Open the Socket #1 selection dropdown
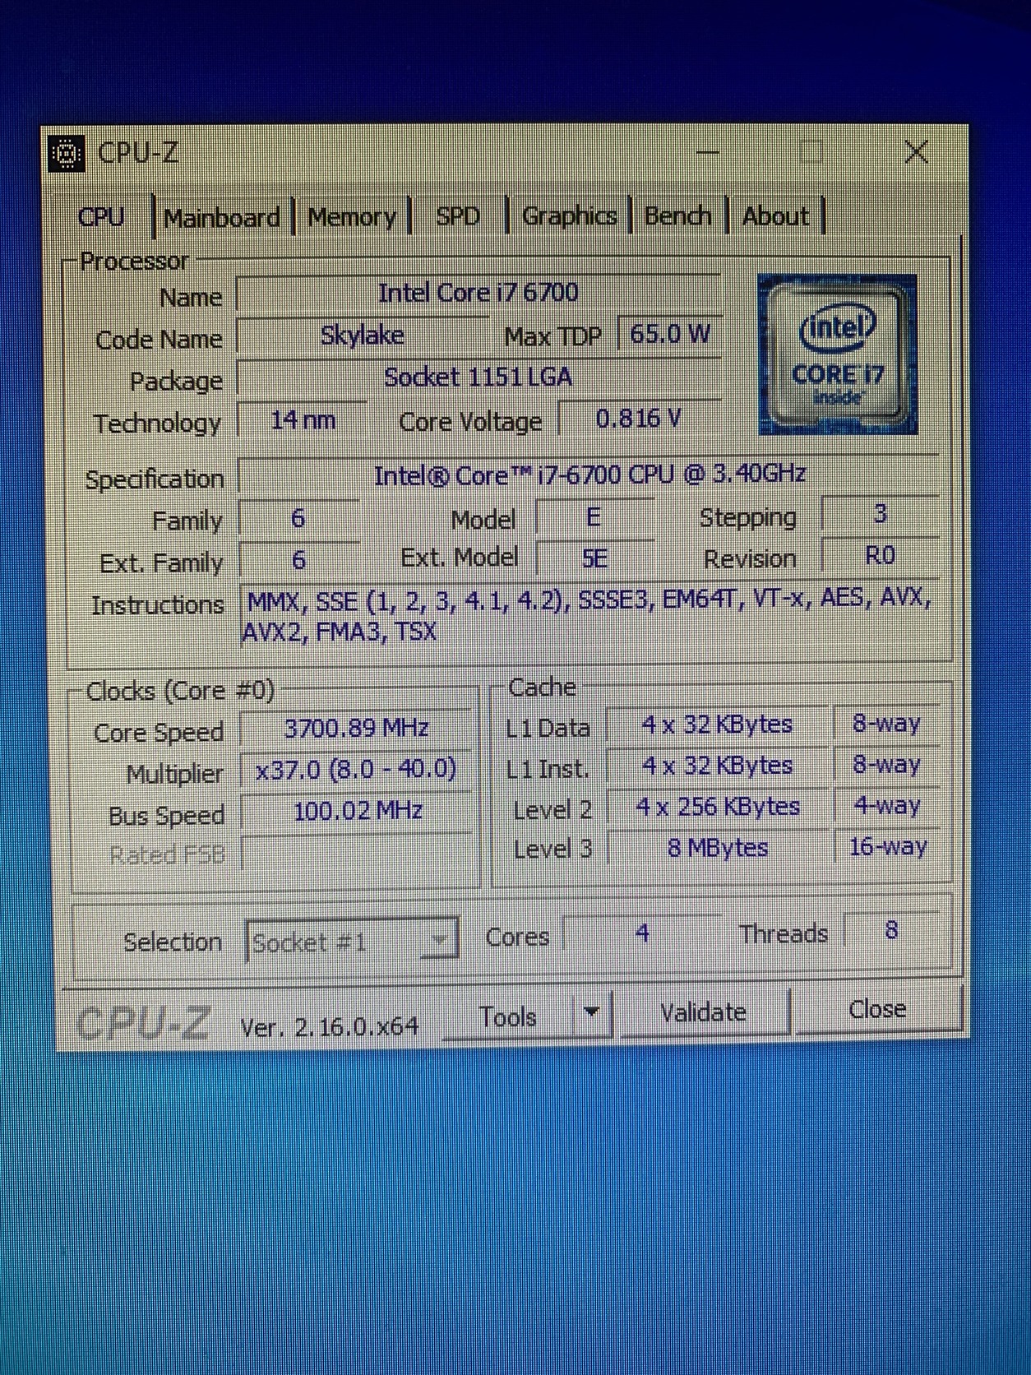 352,942
